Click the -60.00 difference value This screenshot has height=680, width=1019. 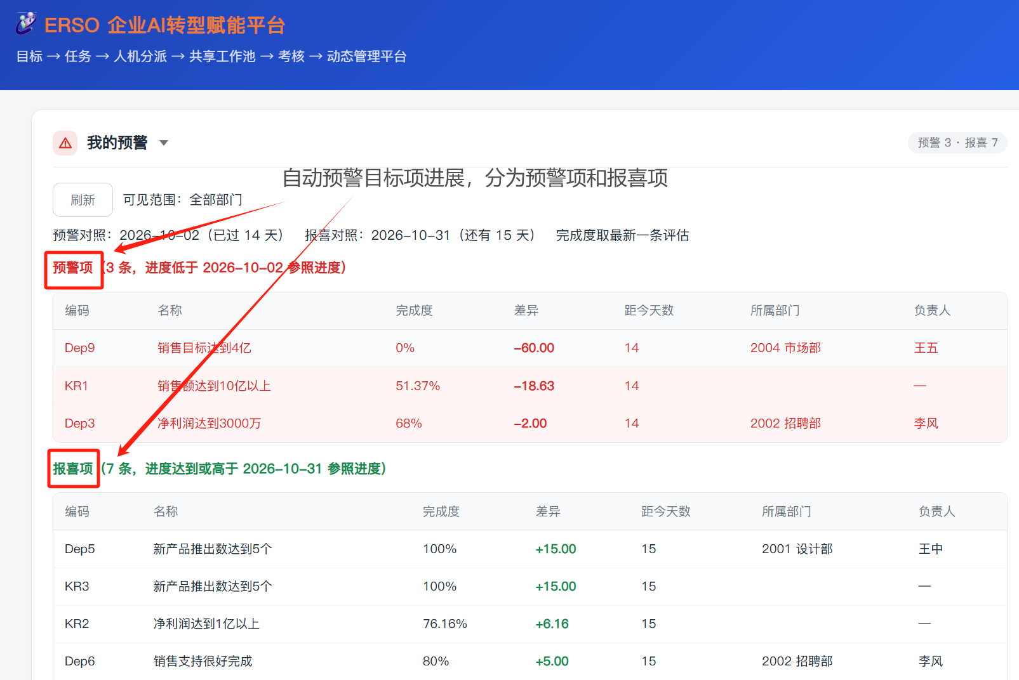534,348
